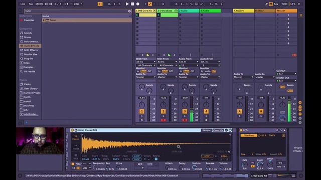Switch to the Sample tab in Simpler
The height and width of the screenshot is (180, 321).
[x=206, y=130]
